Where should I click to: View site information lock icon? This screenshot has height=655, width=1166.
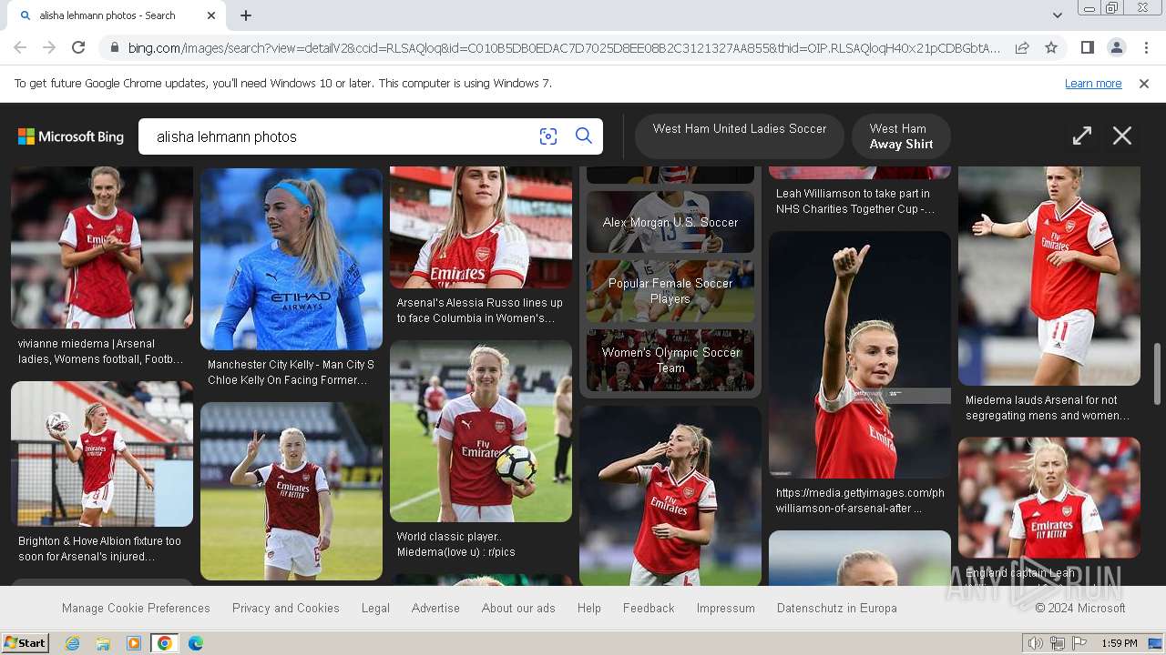pos(114,47)
